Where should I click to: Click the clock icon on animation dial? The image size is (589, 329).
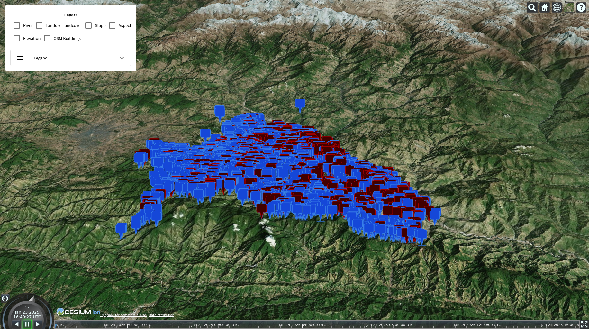point(5,298)
